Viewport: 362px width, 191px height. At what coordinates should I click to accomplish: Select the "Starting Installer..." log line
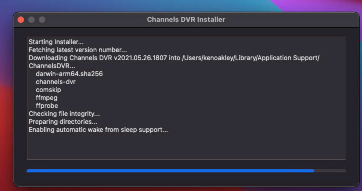(56, 42)
